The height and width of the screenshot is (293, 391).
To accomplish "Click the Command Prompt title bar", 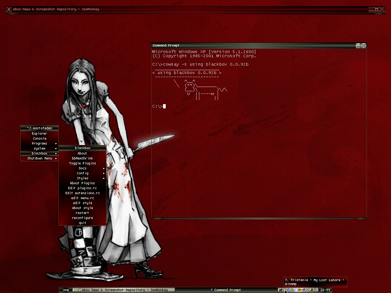I will 253,46.
